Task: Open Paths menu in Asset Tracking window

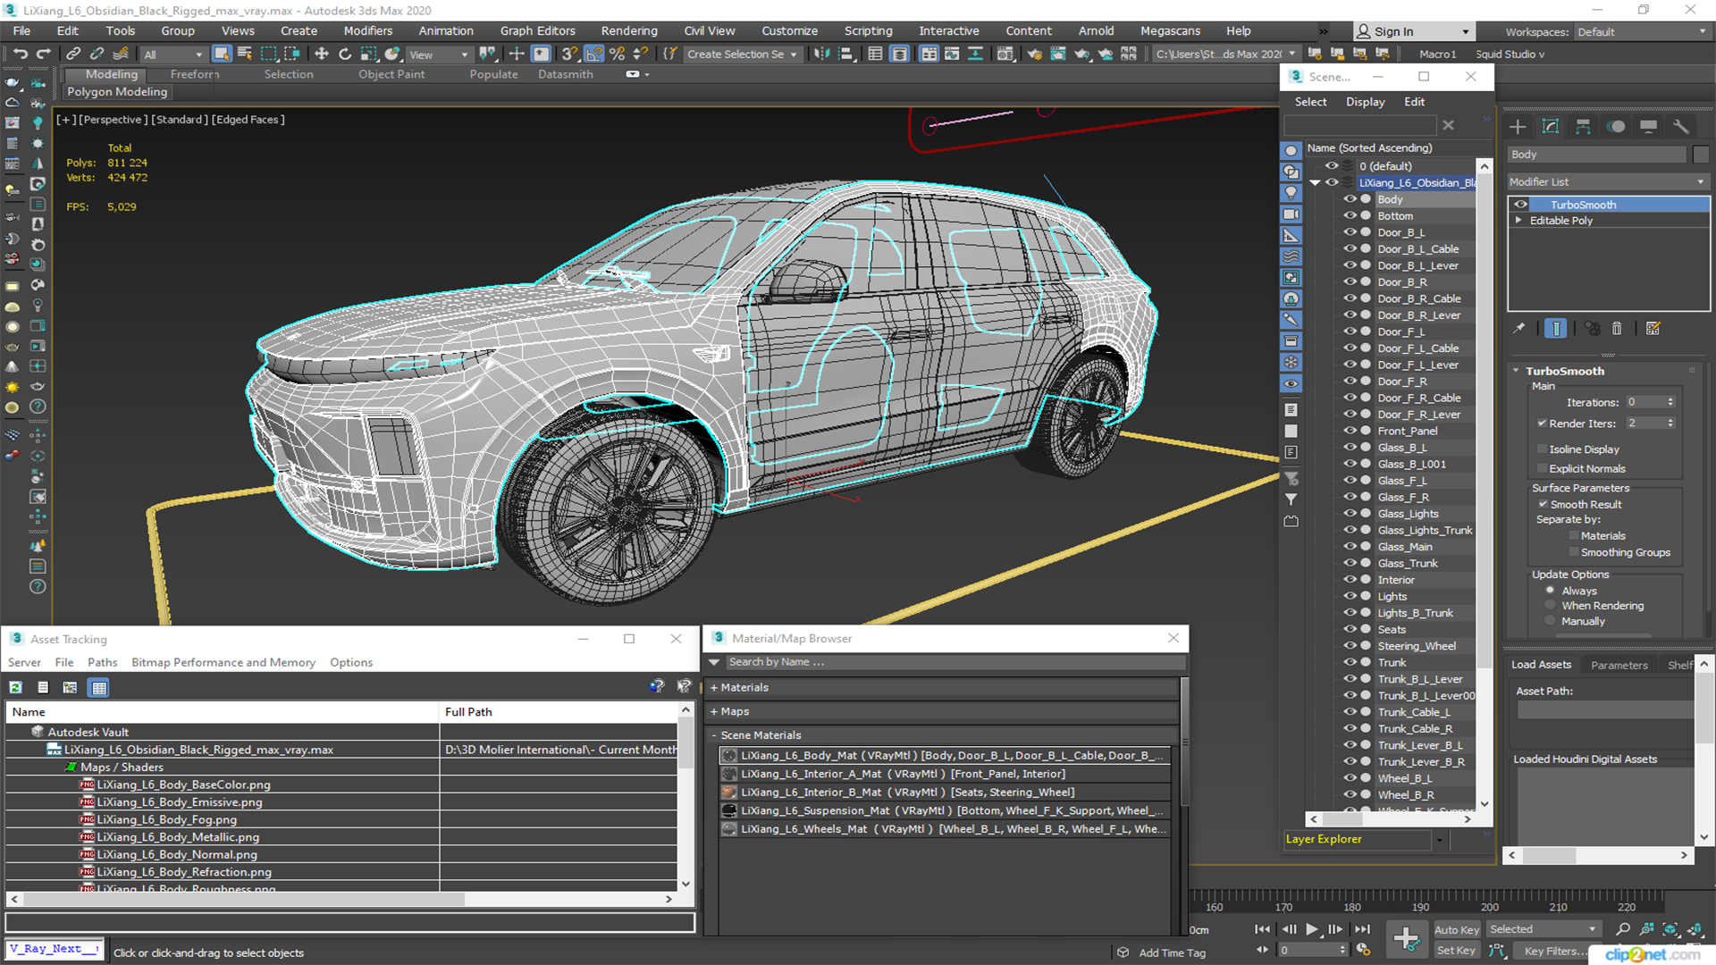Action: point(102,662)
